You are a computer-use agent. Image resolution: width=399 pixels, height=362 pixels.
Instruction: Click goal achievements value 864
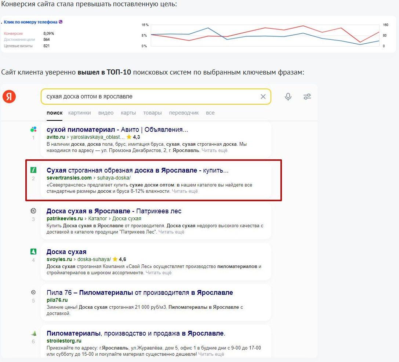click(x=47, y=39)
